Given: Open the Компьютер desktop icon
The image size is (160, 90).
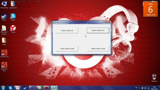Looking at the screenshot, I should [x=4, y=5].
